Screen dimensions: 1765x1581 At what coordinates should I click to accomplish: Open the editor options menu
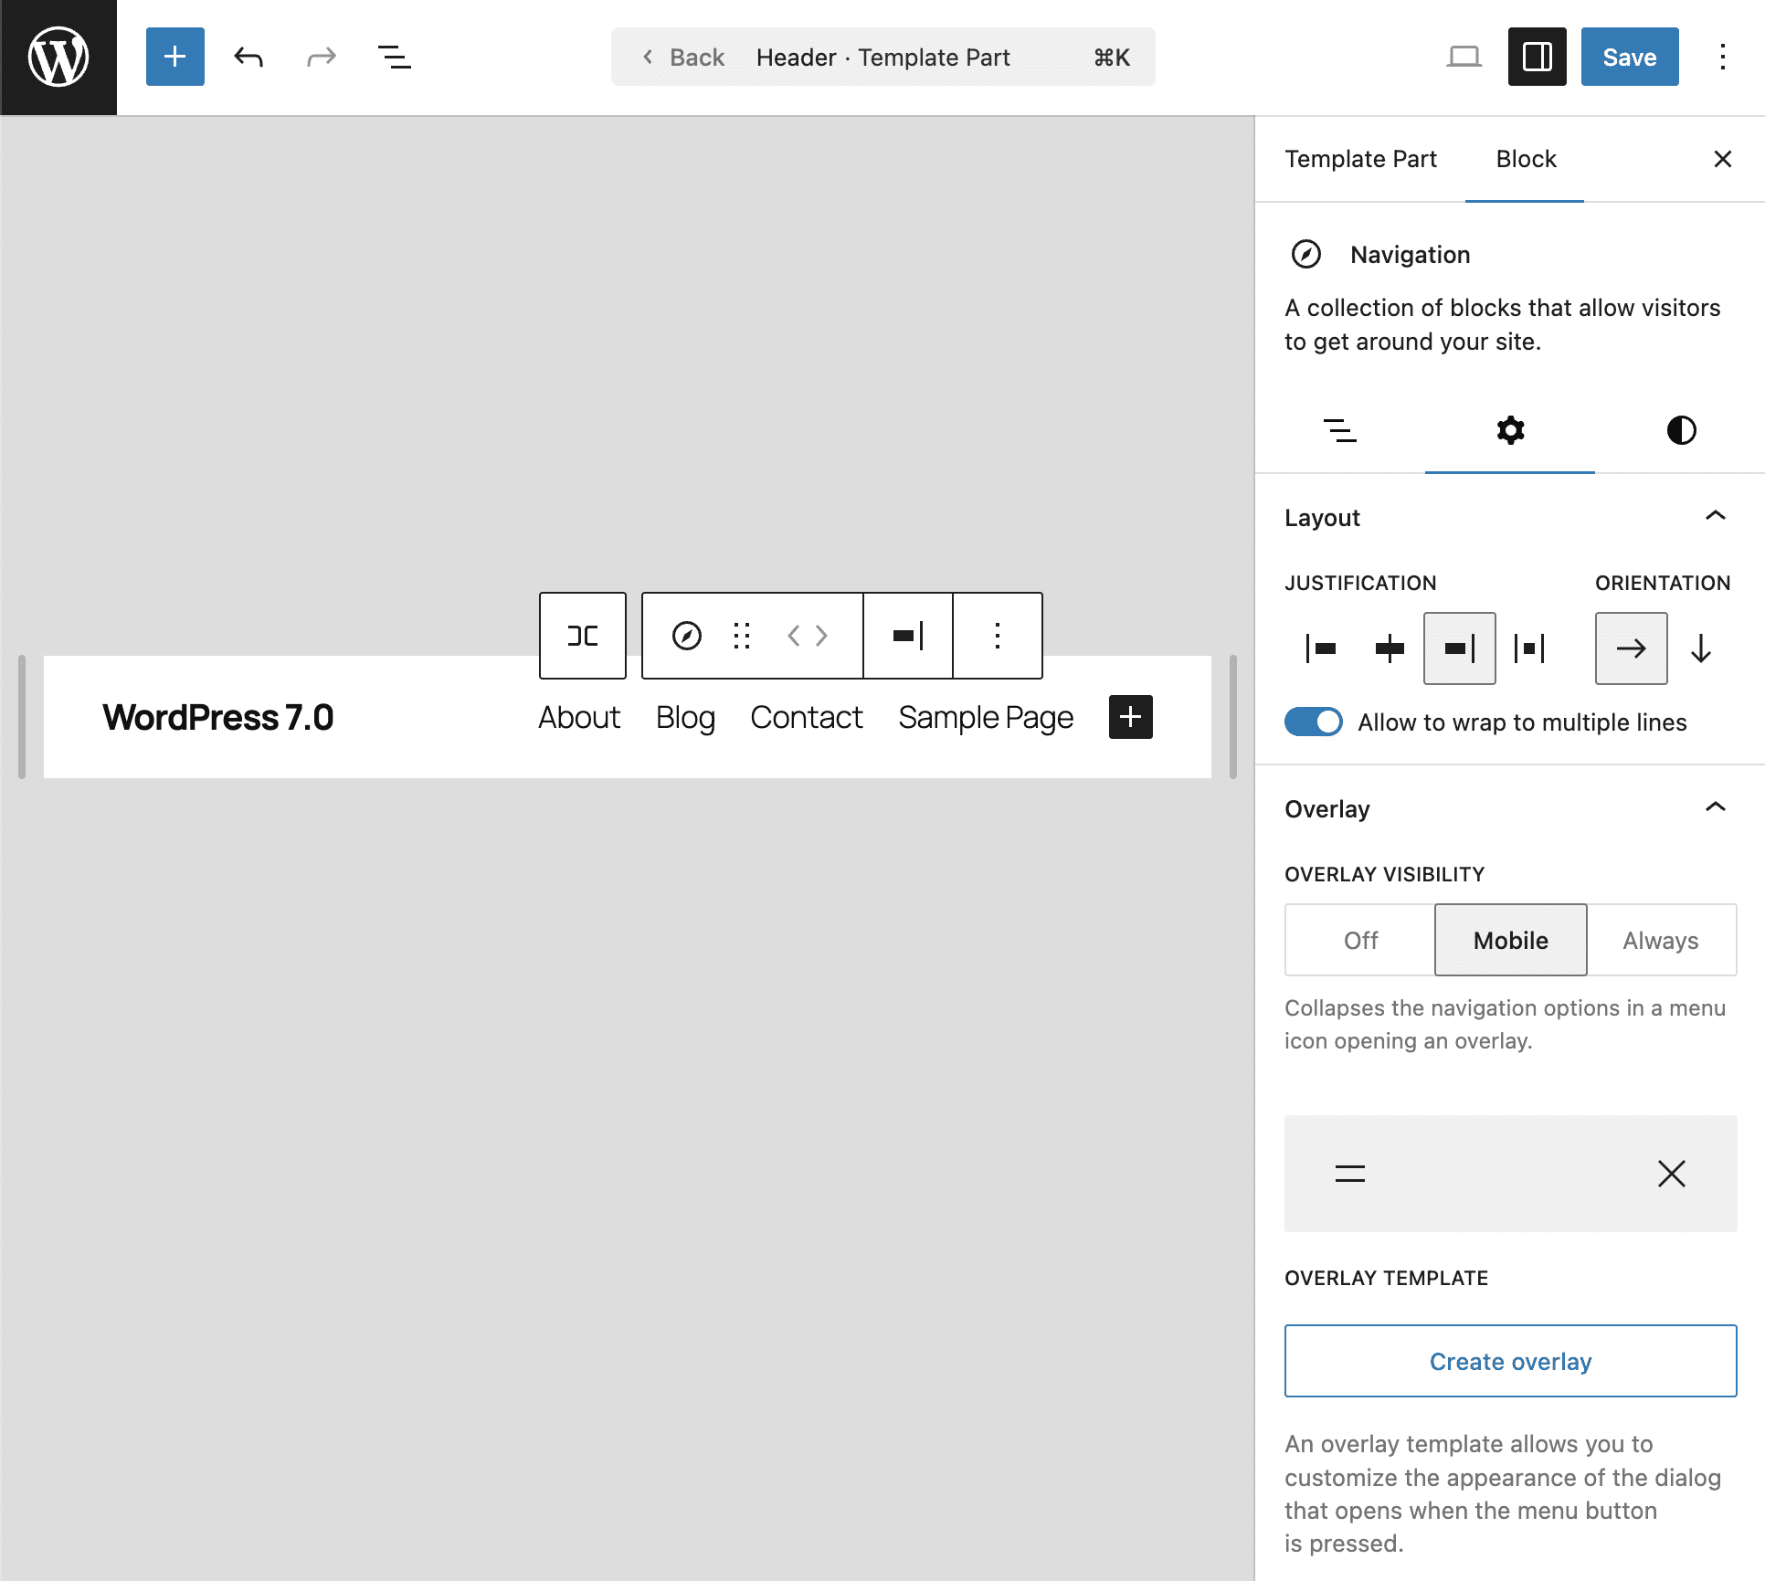click(x=1722, y=57)
